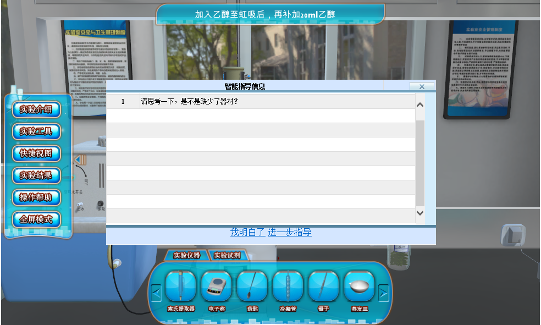Toggle 全屏模式 fullscreen mode
Viewport: 541px width, 325px height.
[36, 219]
